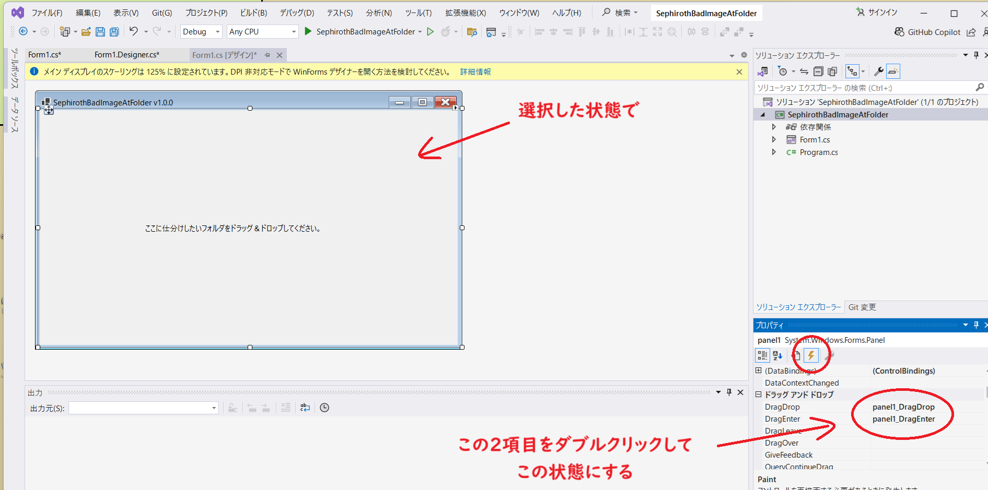Toggle the auto-hide pin on Properties panel
This screenshot has height=490, width=988.
pos(976,325)
